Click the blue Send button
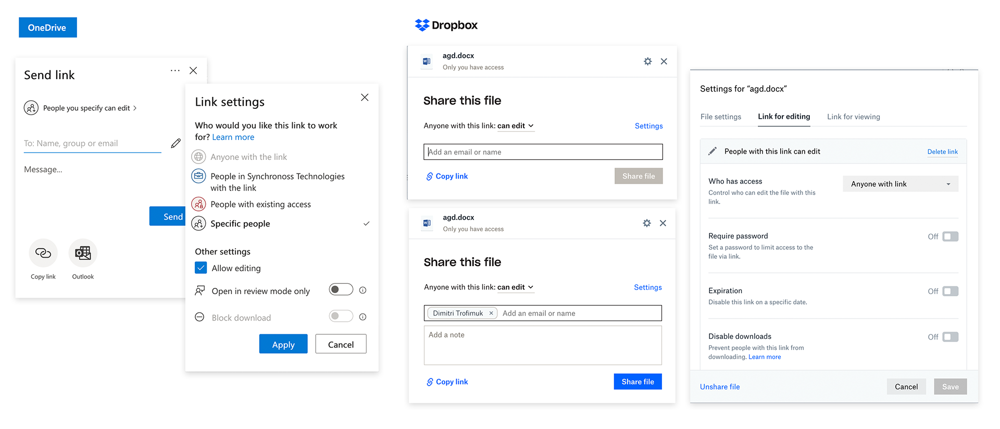 [168, 216]
